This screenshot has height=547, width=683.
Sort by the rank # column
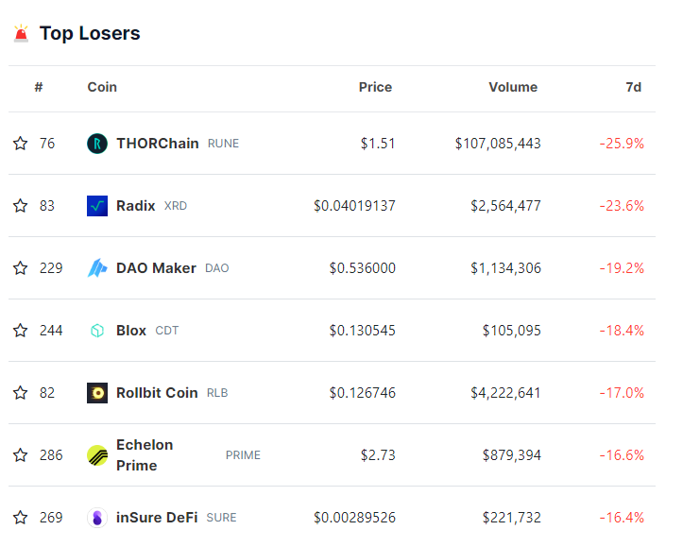pos(39,87)
